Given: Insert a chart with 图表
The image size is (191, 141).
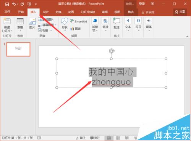Looking at the screenshot, I should (76, 29).
